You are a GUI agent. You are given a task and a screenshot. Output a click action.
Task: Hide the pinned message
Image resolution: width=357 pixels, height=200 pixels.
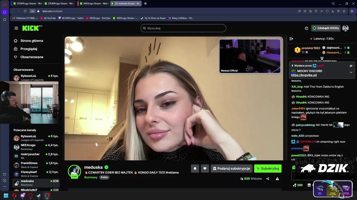pyautogui.click(x=351, y=66)
